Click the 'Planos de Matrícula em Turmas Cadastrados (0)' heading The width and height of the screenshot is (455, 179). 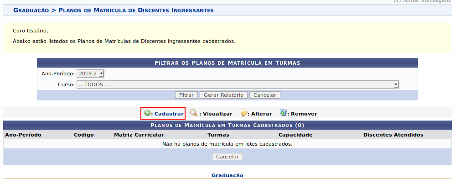point(227,125)
